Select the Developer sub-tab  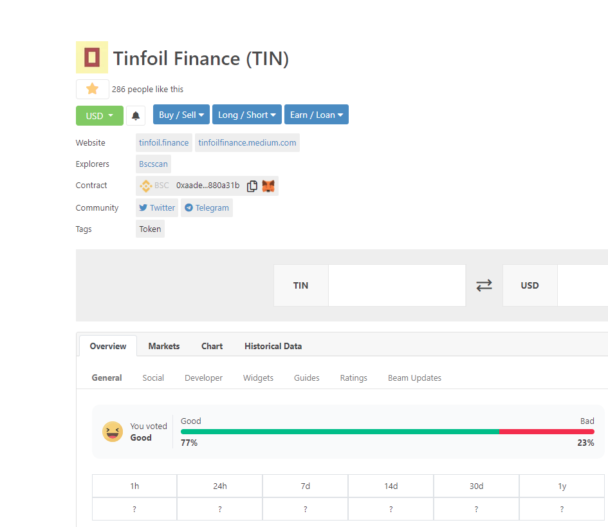coord(203,378)
